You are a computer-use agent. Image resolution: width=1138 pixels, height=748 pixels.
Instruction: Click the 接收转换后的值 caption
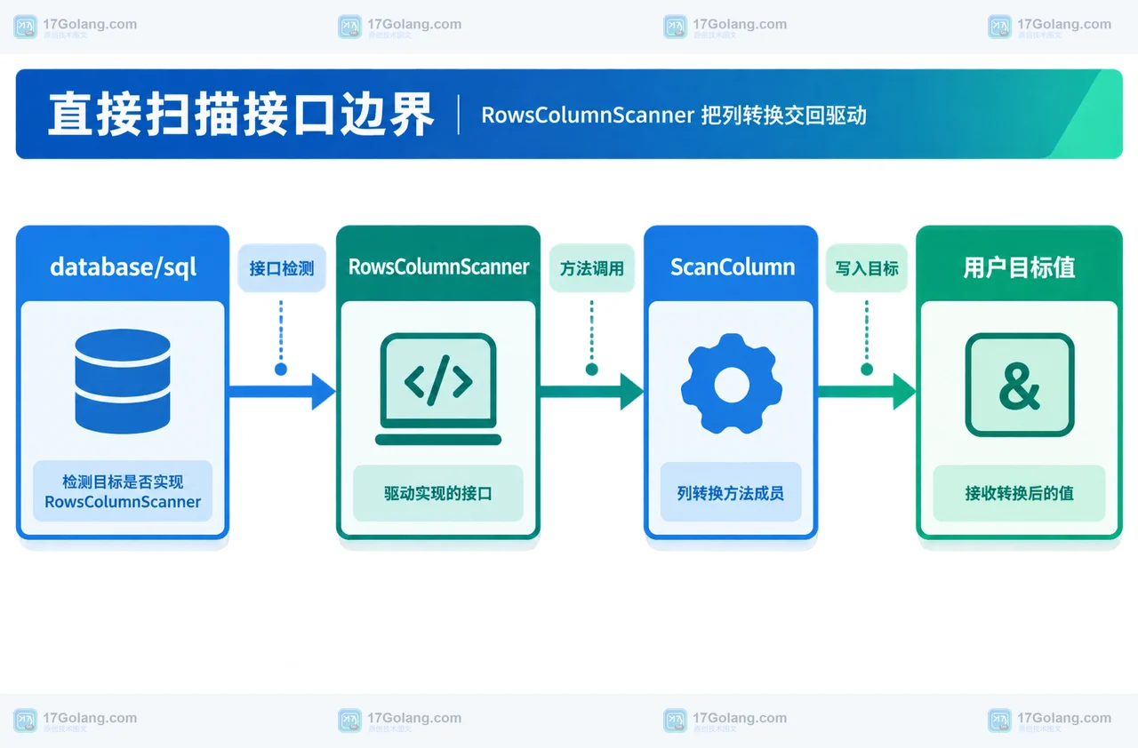[1020, 493]
